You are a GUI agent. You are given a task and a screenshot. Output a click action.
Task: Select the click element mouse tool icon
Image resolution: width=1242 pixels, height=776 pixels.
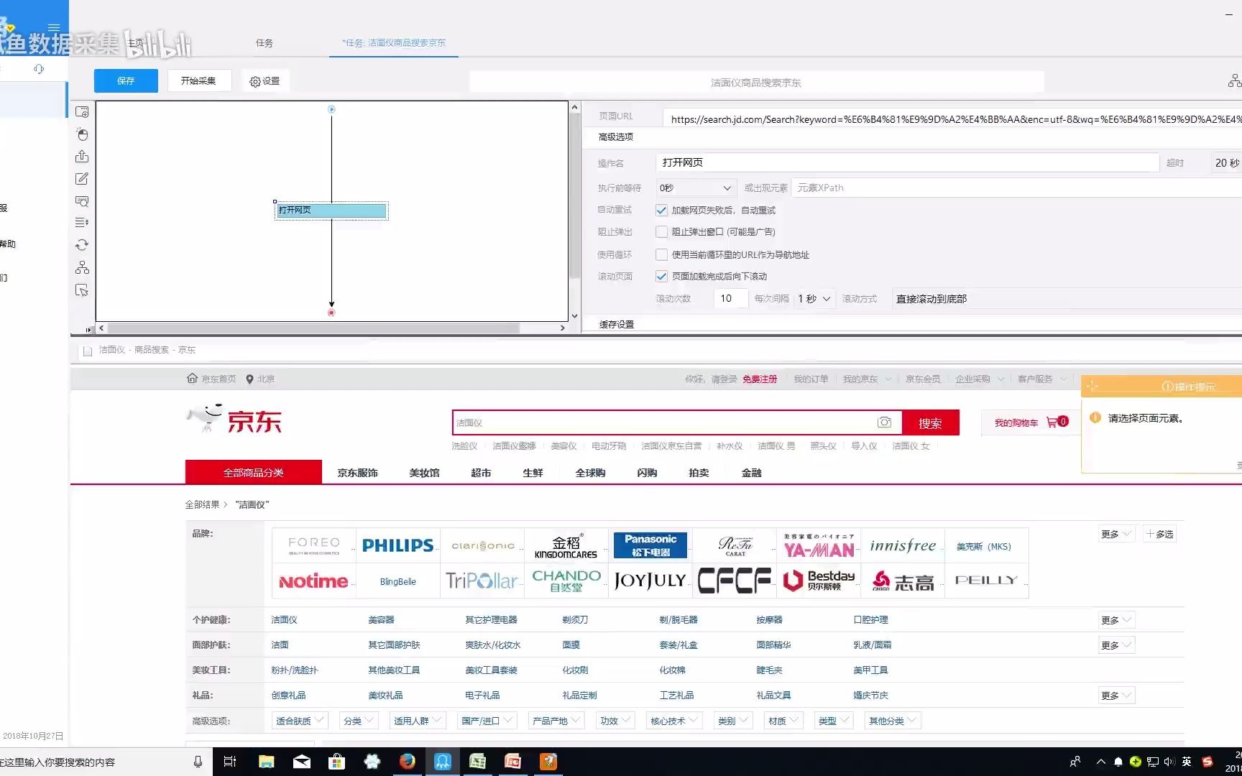point(82,134)
